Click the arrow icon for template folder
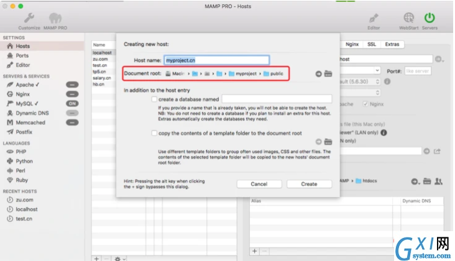The image size is (455, 261). coord(318,142)
